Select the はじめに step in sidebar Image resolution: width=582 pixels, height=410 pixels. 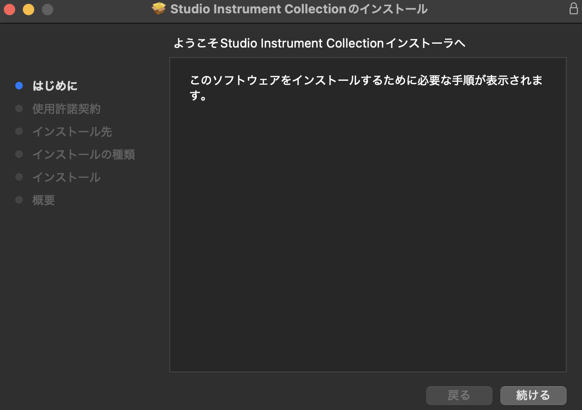pyautogui.click(x=55, y=86)
